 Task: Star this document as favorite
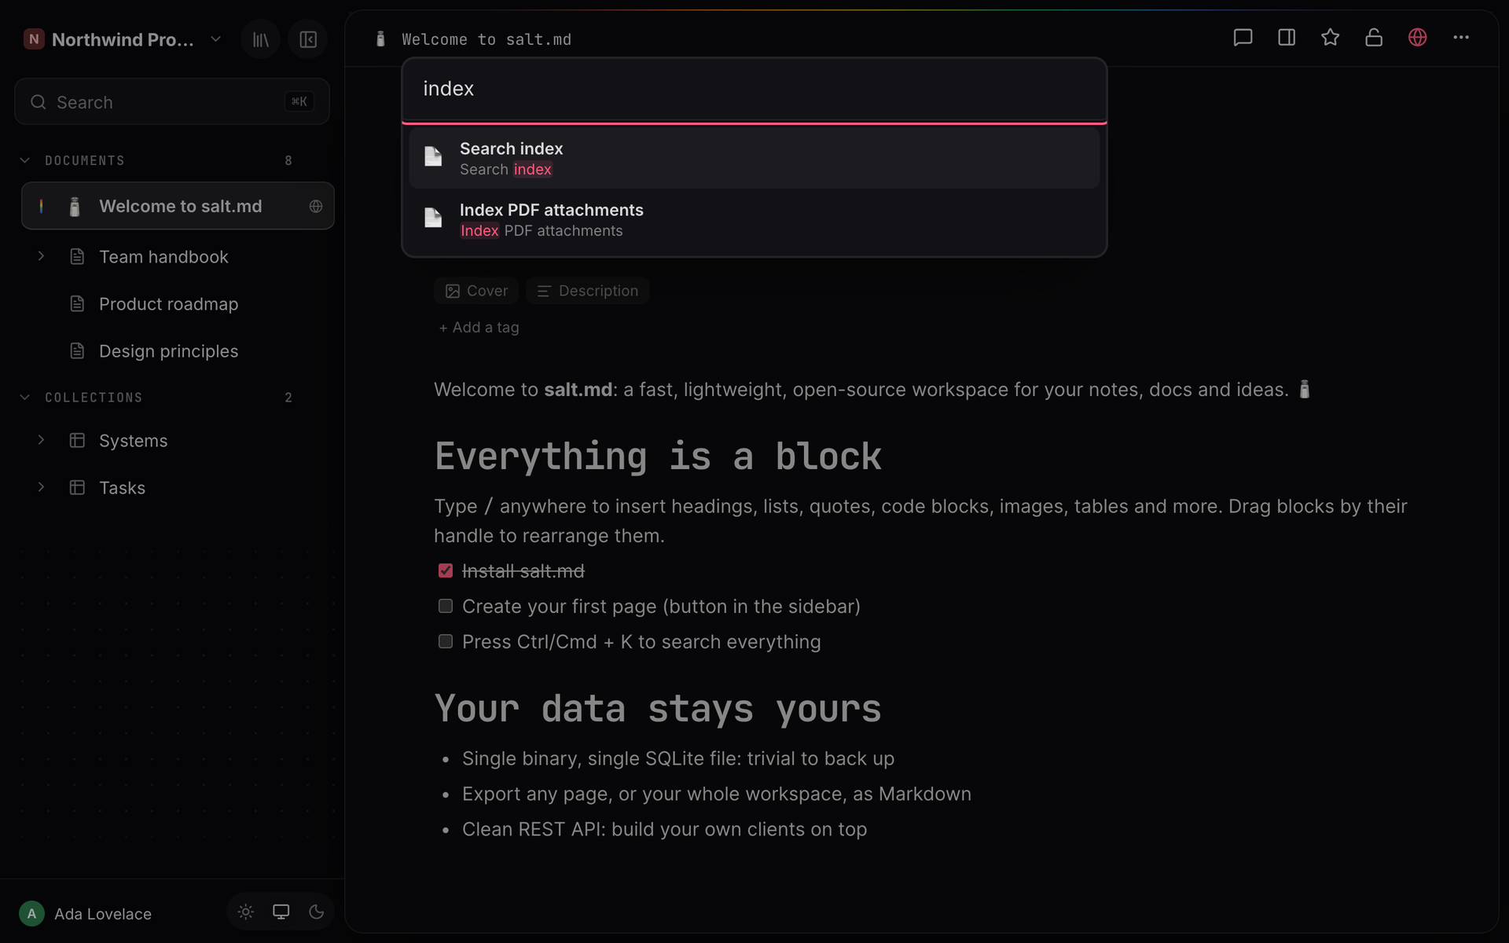coord(1330,38)
